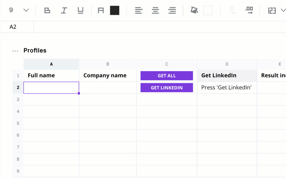This screenshot has width=286, height=178.
Task: Select column E header
Action: click(x=271, y=64)
